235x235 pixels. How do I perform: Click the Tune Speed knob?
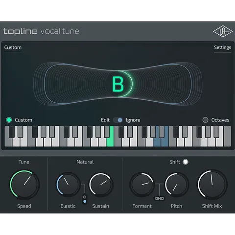click(24, 185)
